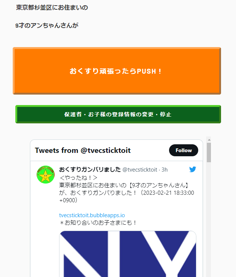Screen dimensions: 236x277
Task: Click the scrollbar up arrow
Action: tap(209, 140)
